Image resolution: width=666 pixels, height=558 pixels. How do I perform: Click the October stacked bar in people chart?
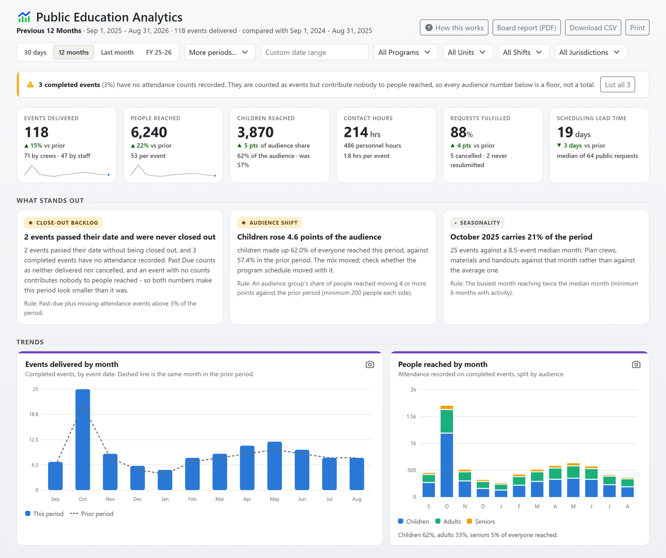(x=447, y=451)
